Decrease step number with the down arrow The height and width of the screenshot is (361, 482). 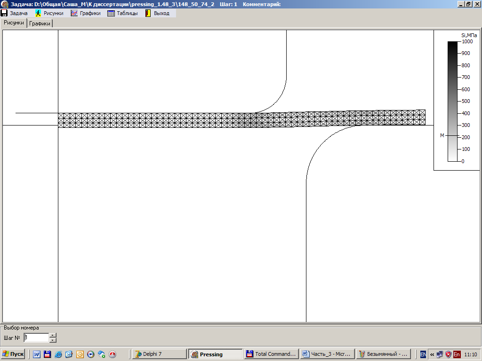pyautogui.click(x=53, y=340)
